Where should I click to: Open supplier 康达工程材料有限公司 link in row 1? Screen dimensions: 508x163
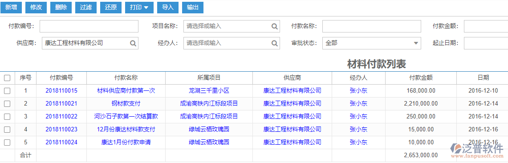(x=292, y=91)
